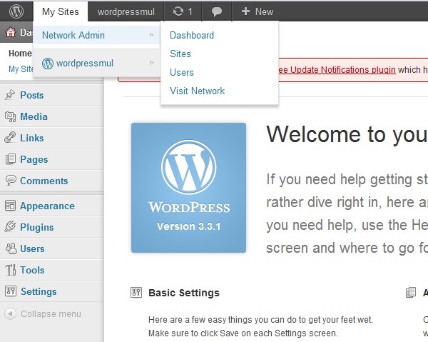Screen dimensions: 428x342
Task: Click the Pages icon in sidebar
Action: [11, 159]
